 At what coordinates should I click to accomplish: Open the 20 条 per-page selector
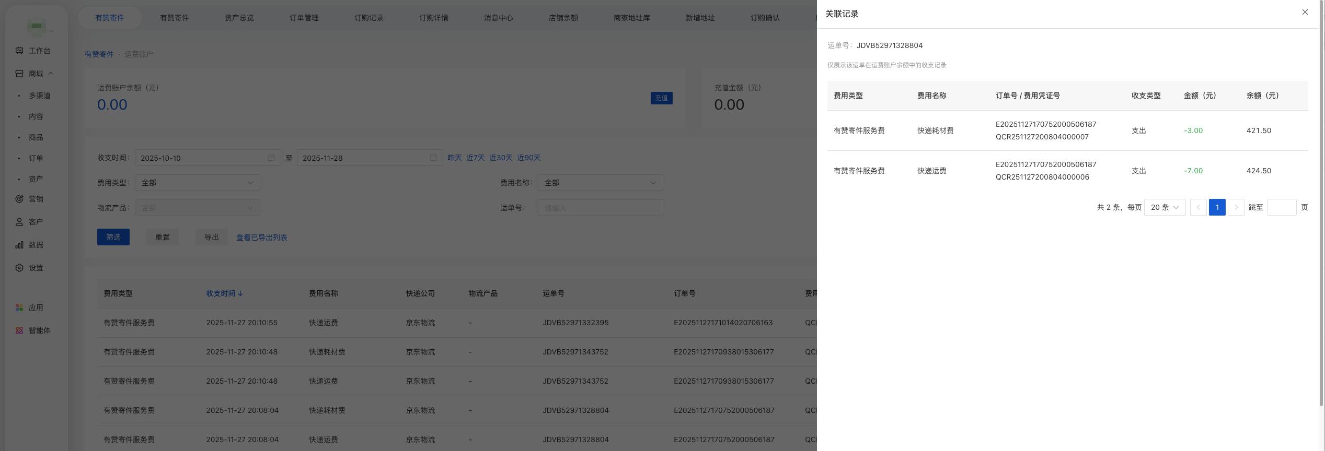click(1165, 207)
